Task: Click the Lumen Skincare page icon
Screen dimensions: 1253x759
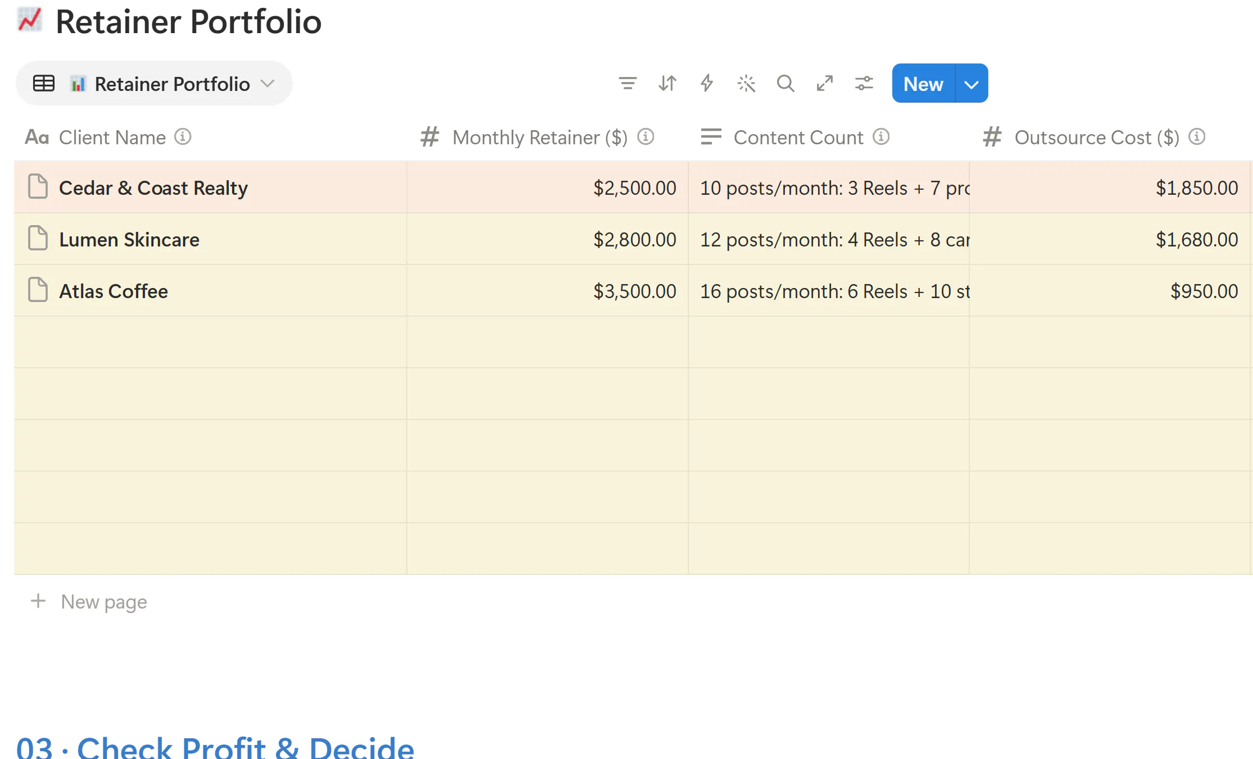Action: (x=38, y=238)
